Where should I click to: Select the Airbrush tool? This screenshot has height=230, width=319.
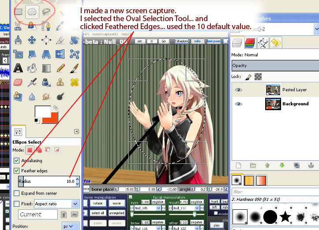tap(32, 82)
